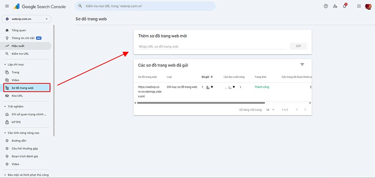Screen dimensions: 375x178
Task: Click the Lần đọc cuối cùng column header
Action: (x=234, y=77)
